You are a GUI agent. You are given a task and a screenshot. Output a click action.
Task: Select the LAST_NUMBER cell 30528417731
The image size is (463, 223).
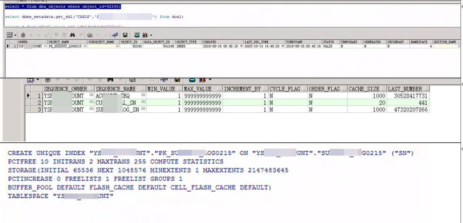point(408,96)
